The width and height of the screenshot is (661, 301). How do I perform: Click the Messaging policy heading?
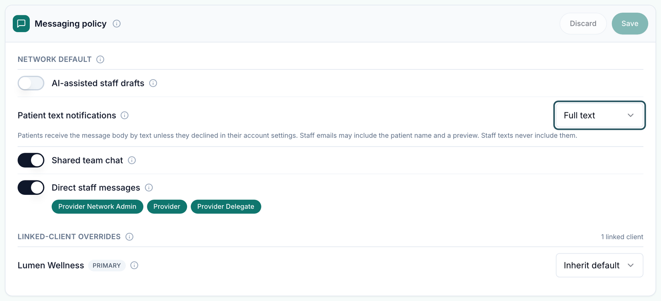tap(71, 24)
